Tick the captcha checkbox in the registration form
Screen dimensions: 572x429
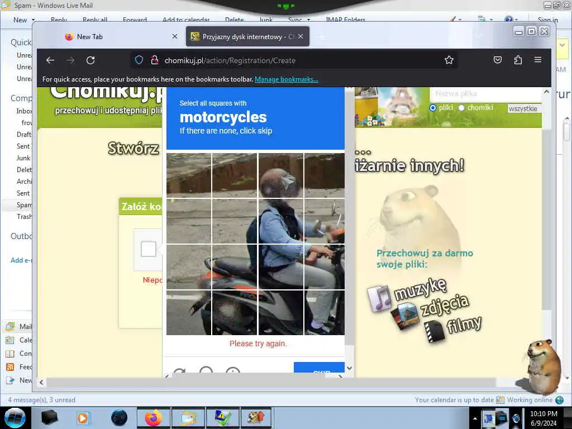click(149, 249)
